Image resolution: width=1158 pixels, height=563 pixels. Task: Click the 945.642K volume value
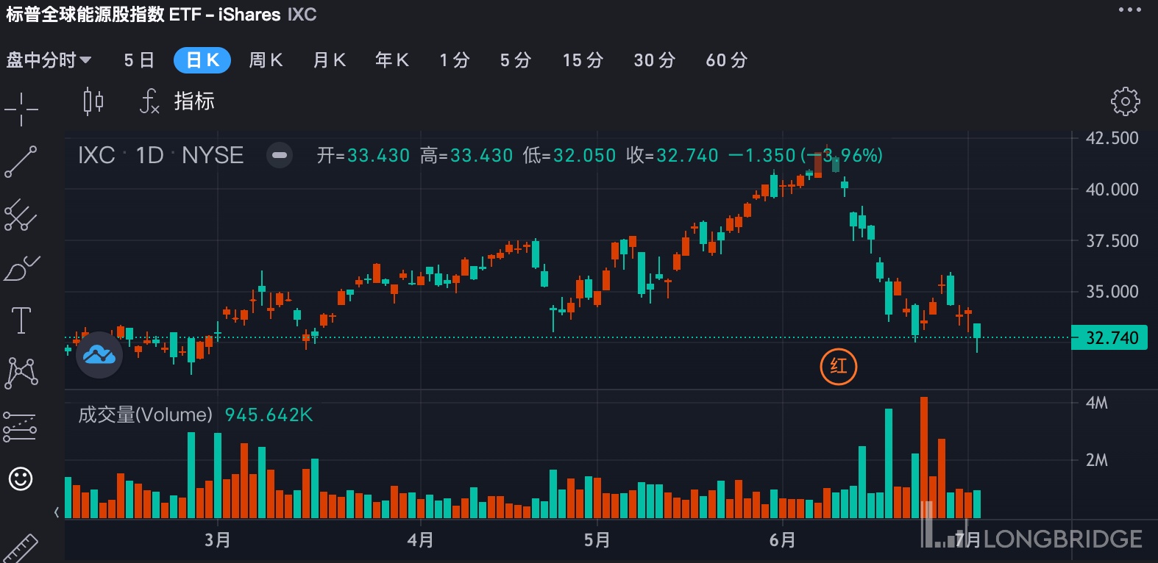(269, 415)
